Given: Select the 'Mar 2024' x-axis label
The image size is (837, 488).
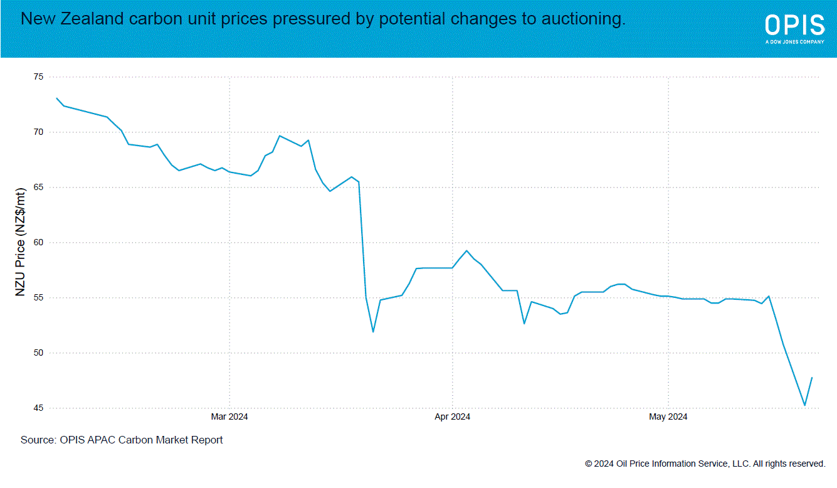Looking at the screenshot, I should [229, 416].
